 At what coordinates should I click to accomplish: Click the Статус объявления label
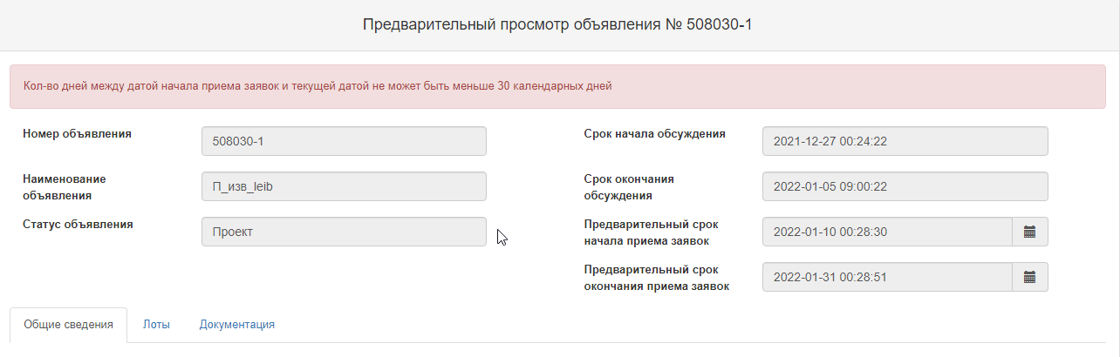[78, 224]
